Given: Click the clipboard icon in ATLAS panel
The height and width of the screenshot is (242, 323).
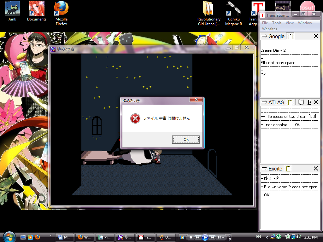Looking at the screenshot, I should tap(290, 102).
